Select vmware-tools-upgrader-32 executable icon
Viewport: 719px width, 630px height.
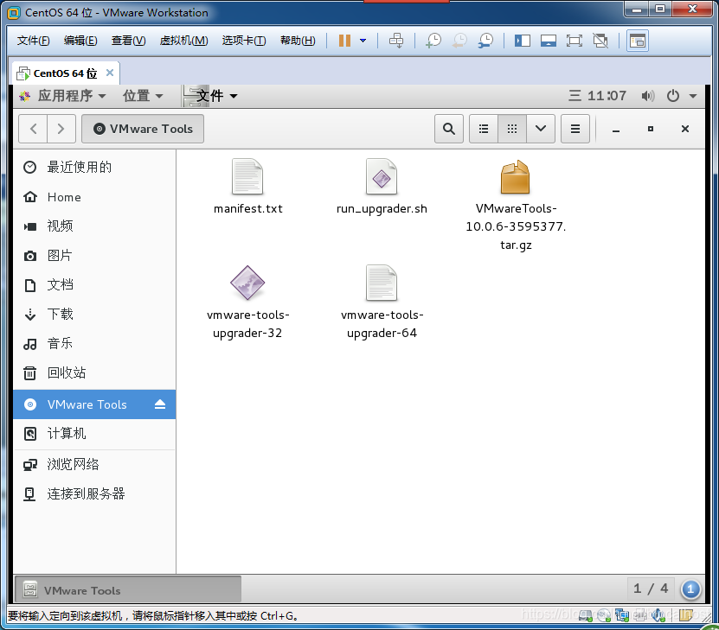coord(247,283)
